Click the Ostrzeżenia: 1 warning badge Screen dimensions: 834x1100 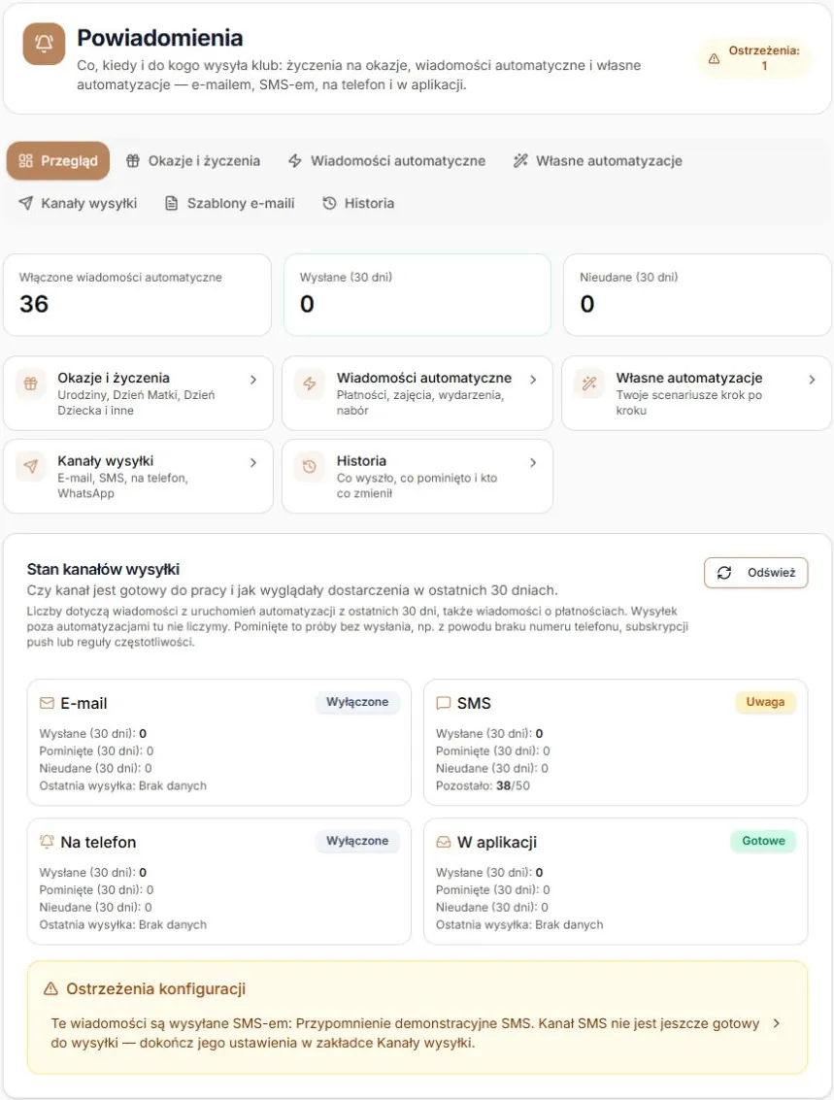coord(754,57)
